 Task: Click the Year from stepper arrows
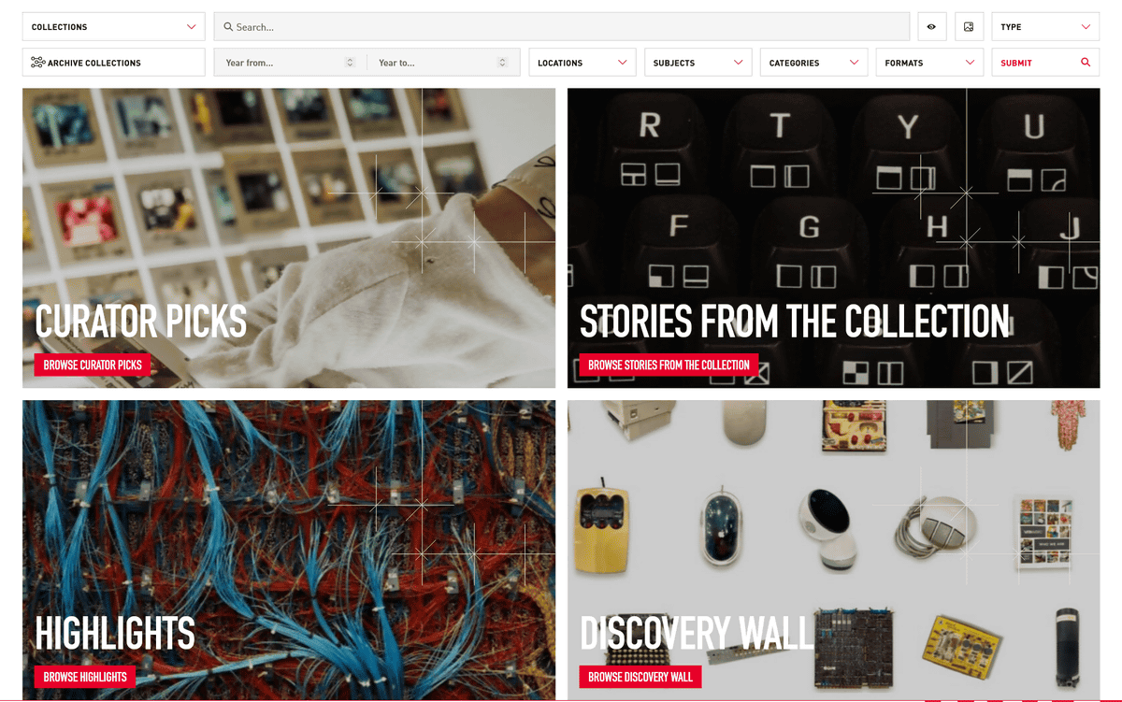[350, 63]
